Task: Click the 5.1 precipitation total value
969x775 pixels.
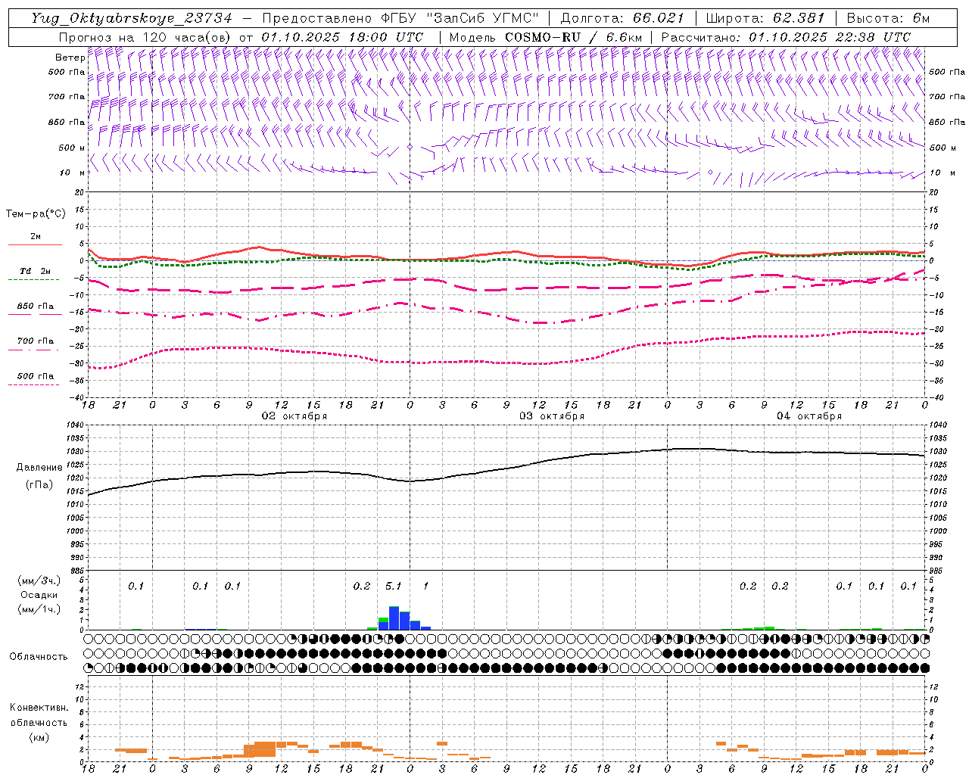Action: coord(394,586)
